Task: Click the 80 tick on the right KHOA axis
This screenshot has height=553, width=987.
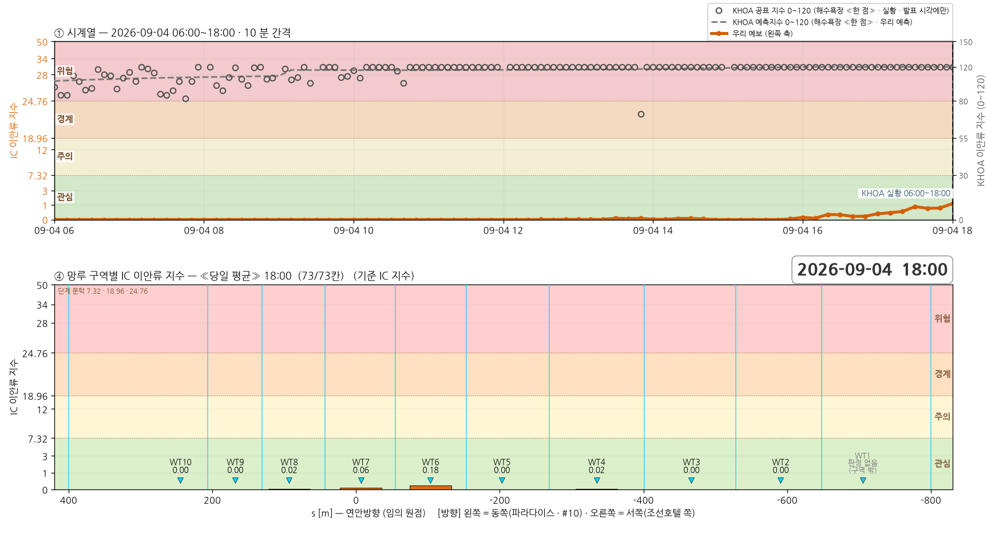Action: pyautogui.click(x=964, y=102)
